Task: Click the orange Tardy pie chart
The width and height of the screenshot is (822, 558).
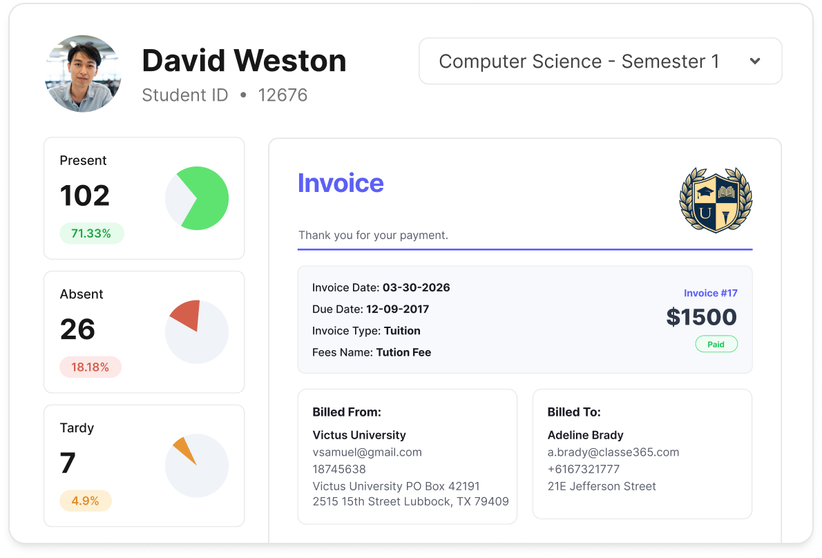Action: pos(197,465)
